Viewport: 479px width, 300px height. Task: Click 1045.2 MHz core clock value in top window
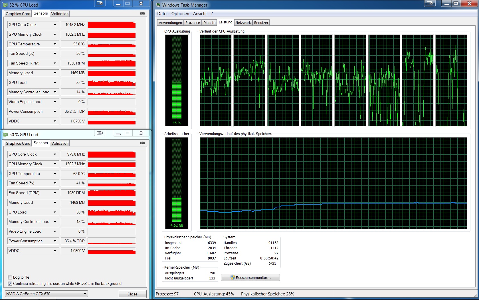73,25
